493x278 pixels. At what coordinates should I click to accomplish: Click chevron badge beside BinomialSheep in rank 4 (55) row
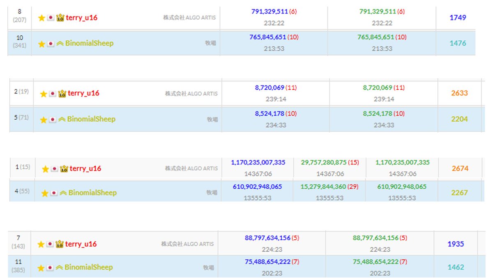point(63,193)
